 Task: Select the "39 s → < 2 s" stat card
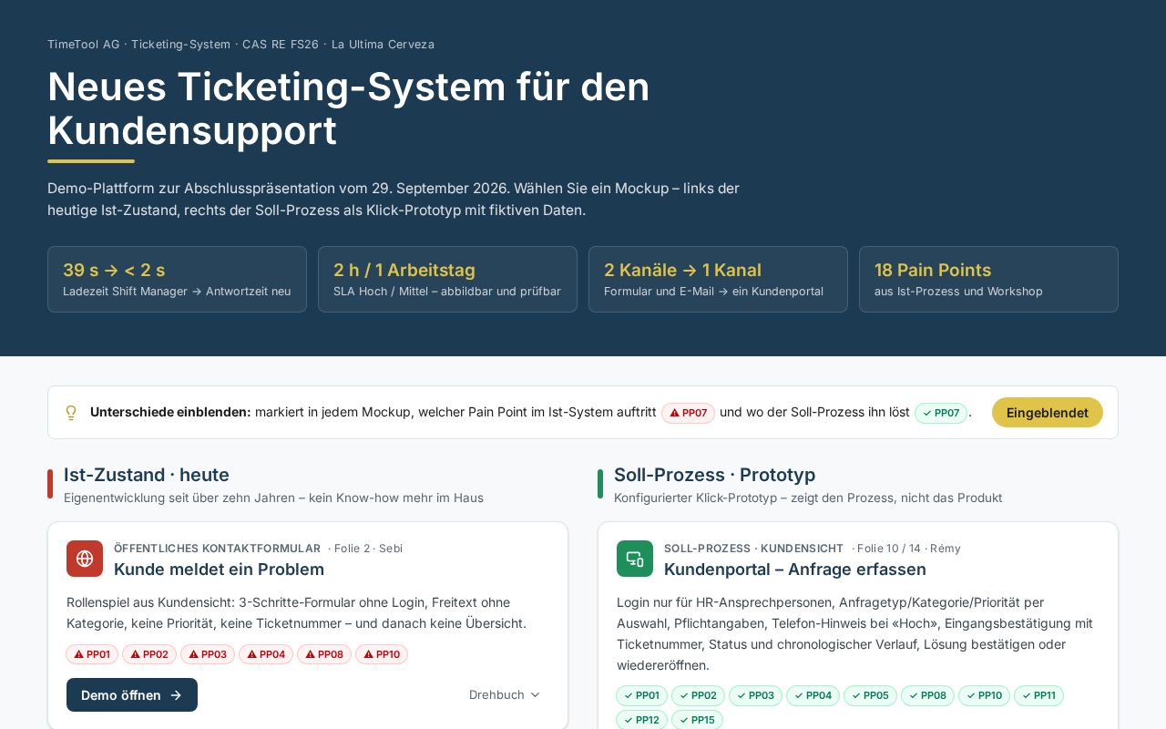[177, 279]
